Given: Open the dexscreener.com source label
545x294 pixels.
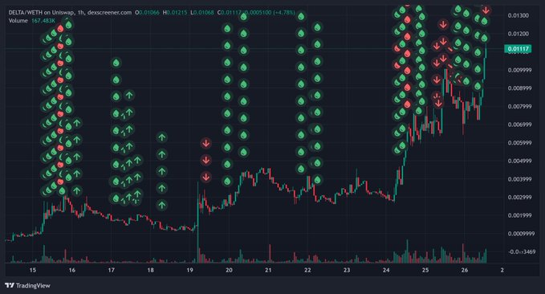Looking at the screenshot, I should [x=109, y=13].
